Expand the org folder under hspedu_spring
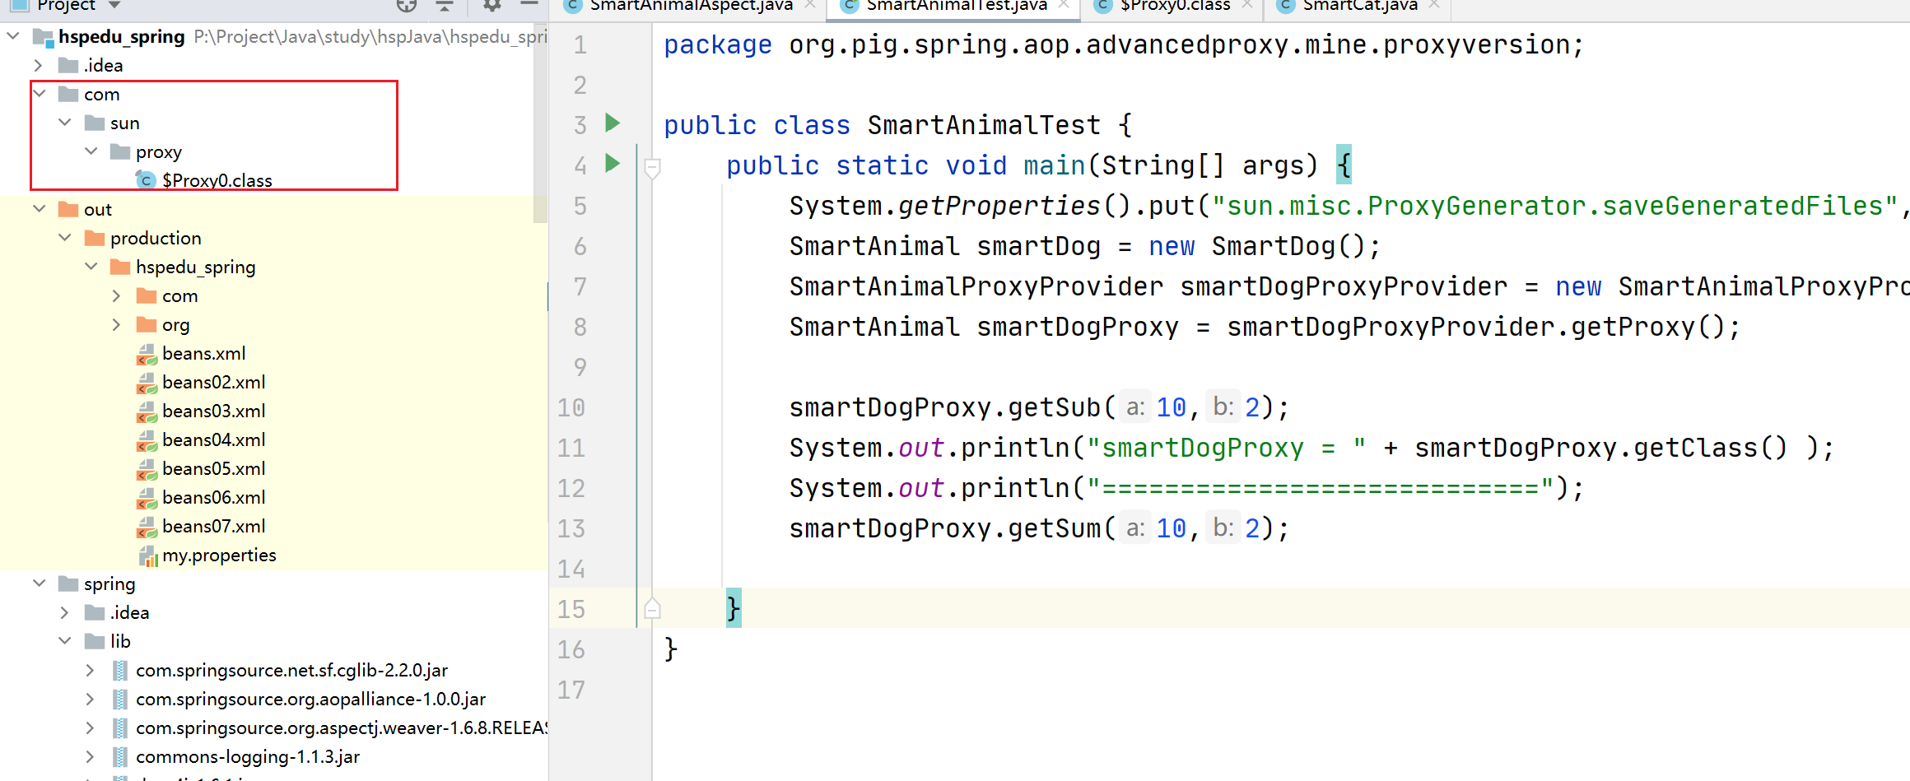Viewport: 1910px width, 781px height. click(117, 325)
